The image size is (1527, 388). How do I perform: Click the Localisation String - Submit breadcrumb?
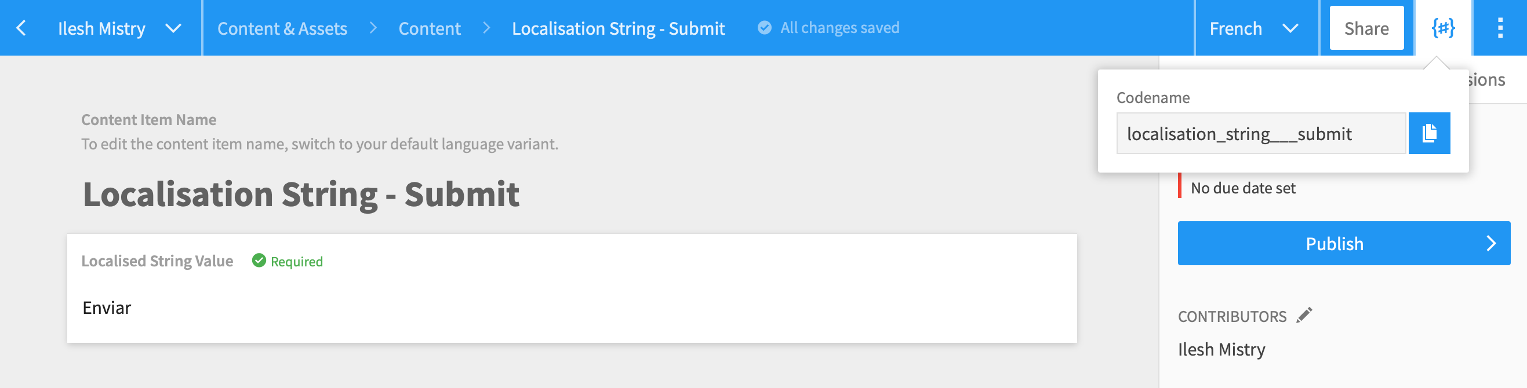617,28
